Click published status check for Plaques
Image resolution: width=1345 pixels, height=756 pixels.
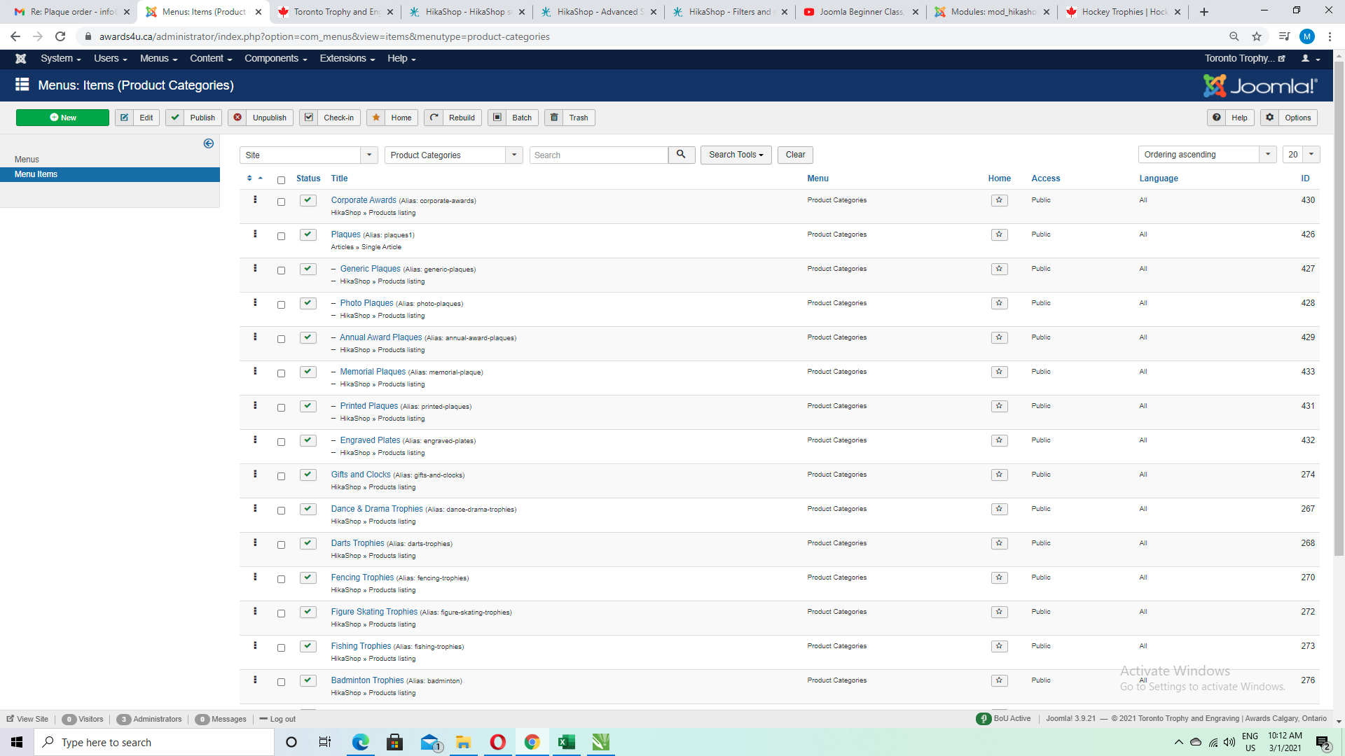click(x=308, y=235)
